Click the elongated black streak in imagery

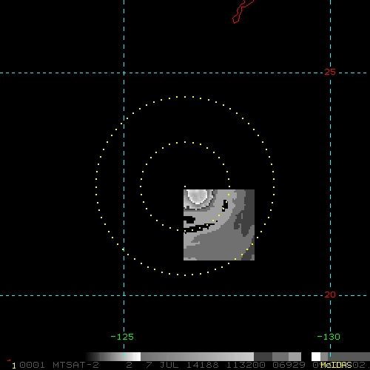pyautogui.click(x=199, y=228)
